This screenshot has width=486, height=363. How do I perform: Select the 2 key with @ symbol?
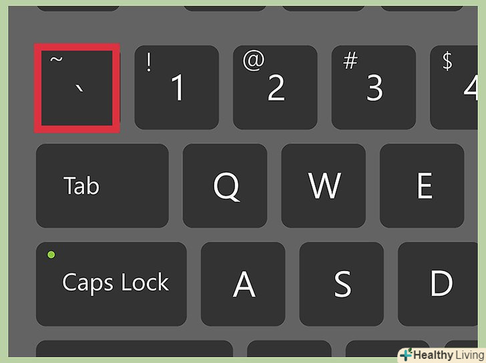275,87
